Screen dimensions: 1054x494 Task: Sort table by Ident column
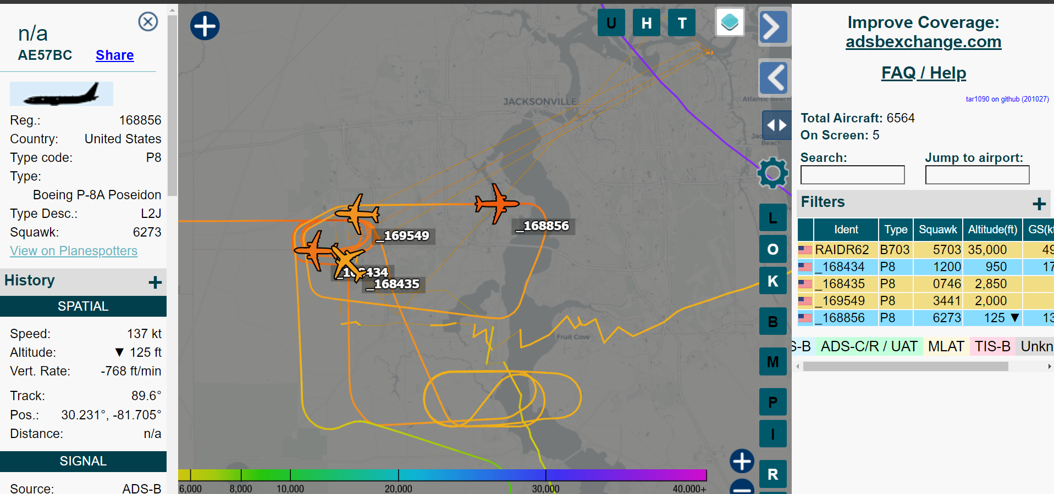click(846, 229)
